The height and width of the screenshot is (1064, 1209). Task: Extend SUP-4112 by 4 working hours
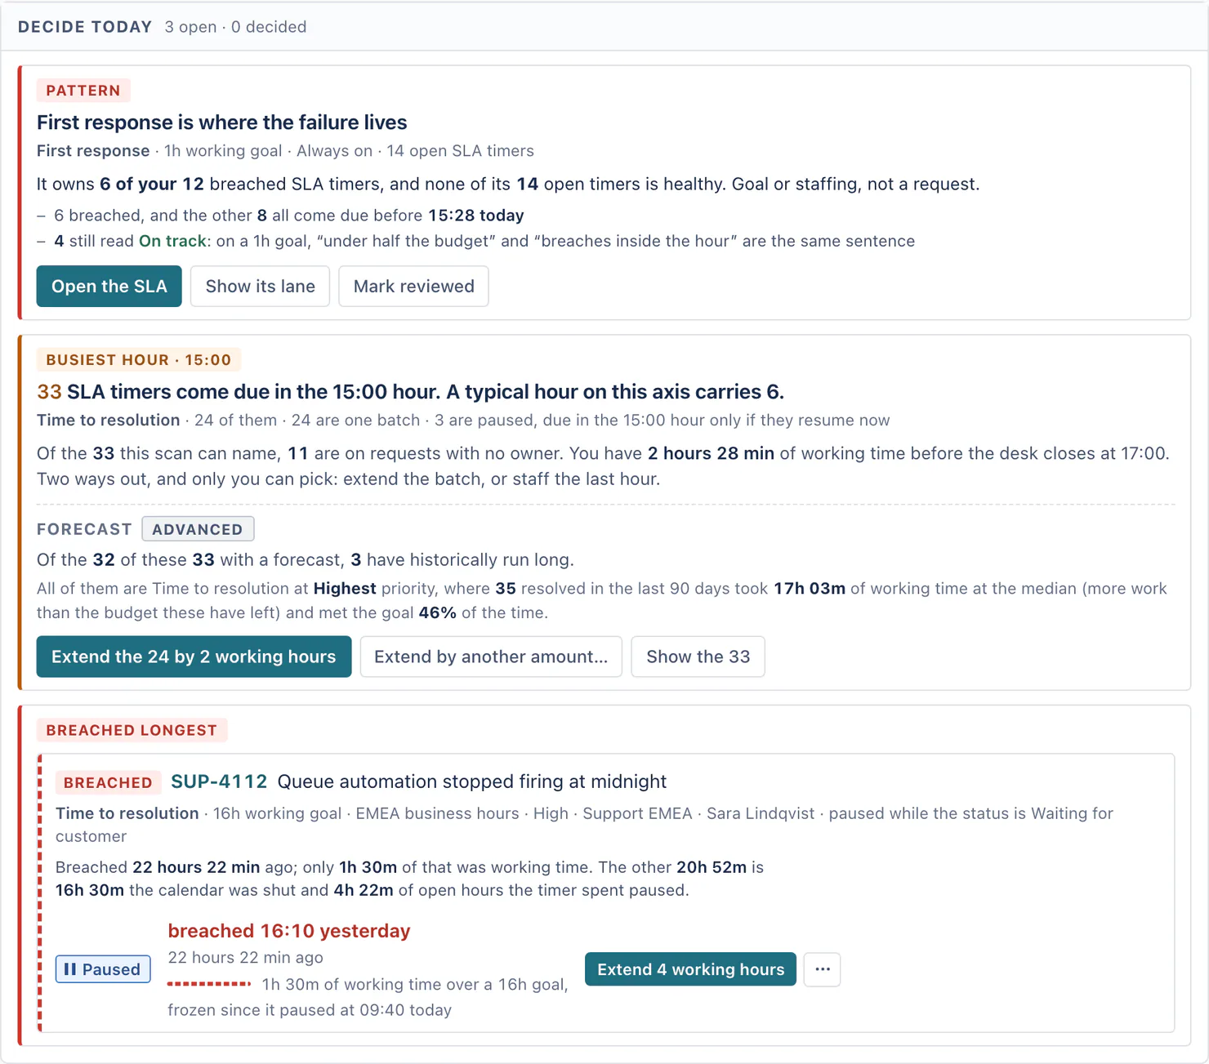pyautogui.click(x=690, y=969)
